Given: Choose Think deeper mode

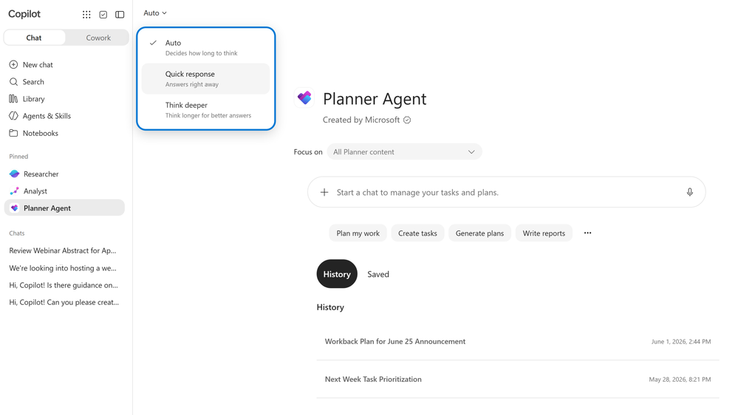Looking at the screenshot, I should tap(205, 109).
